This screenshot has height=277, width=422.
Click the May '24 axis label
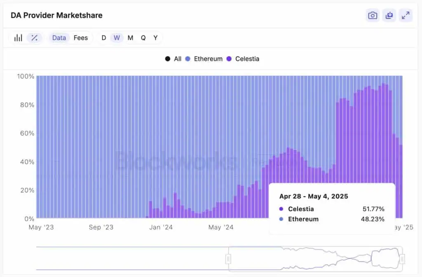[x=221, y=227]
